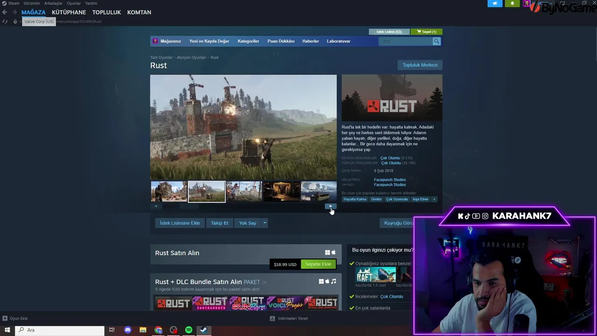The image size is (597, 336).
Task: Reload the store page with refresh icon
Action: [5, 21]
